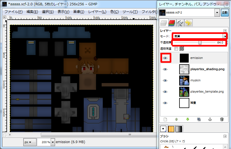Click the lock alpha checkerboard icon

(182, 49)
